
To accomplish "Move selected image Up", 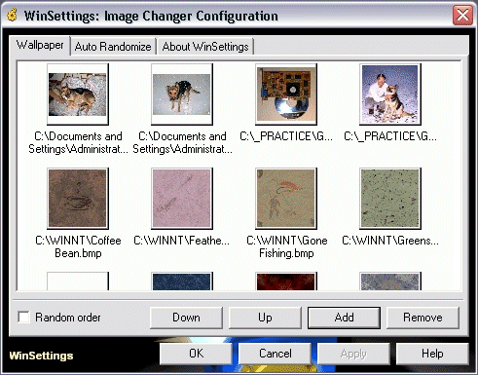I will coord(265,318).
